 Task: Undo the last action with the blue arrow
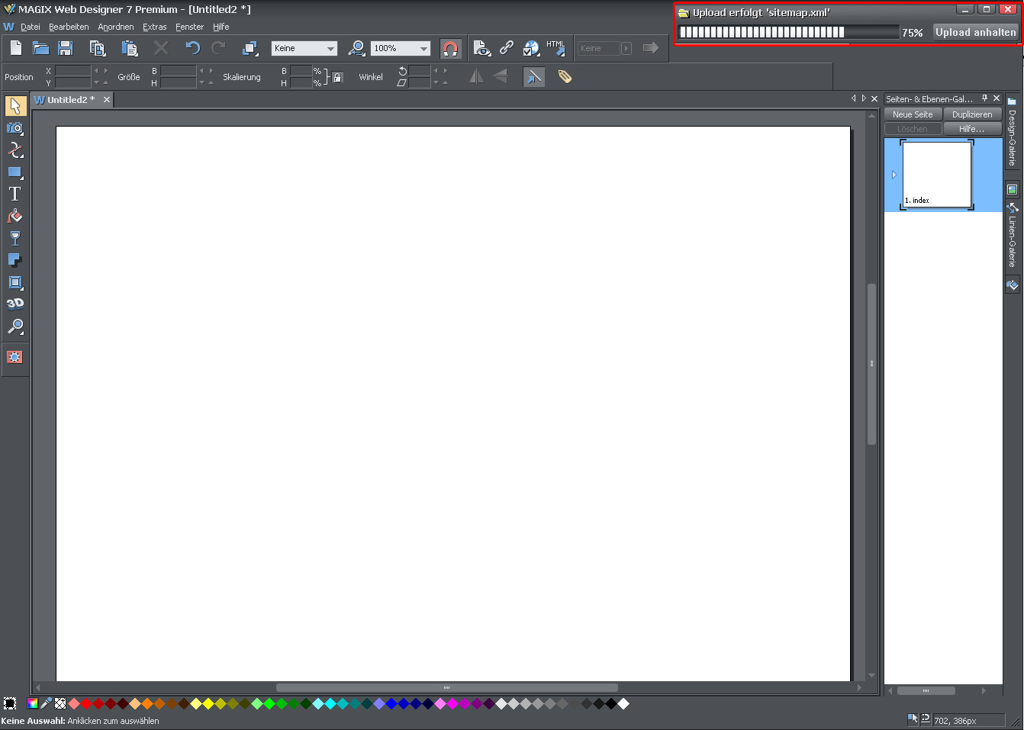point(192,48)
